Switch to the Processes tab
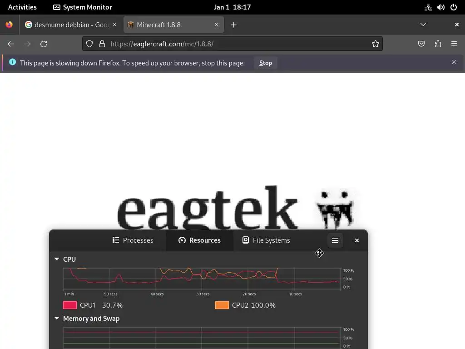The image size is (465, 349). (133, 240)
